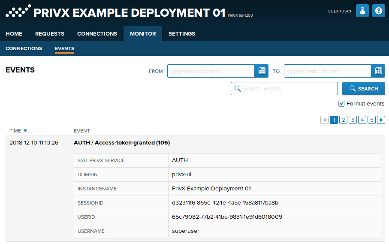Click the superuser name in header
Image resolution: width=389 pixels, height=244 pixels.
340,11
